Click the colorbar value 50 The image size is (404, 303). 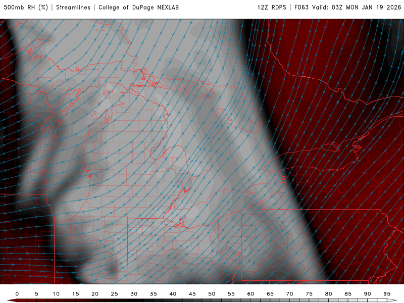click(212, 294)
